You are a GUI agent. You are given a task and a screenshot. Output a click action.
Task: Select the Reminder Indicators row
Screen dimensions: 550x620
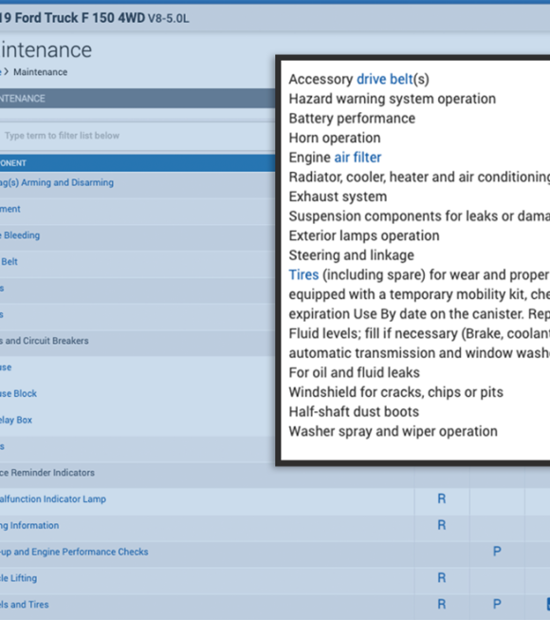point(47,473)
